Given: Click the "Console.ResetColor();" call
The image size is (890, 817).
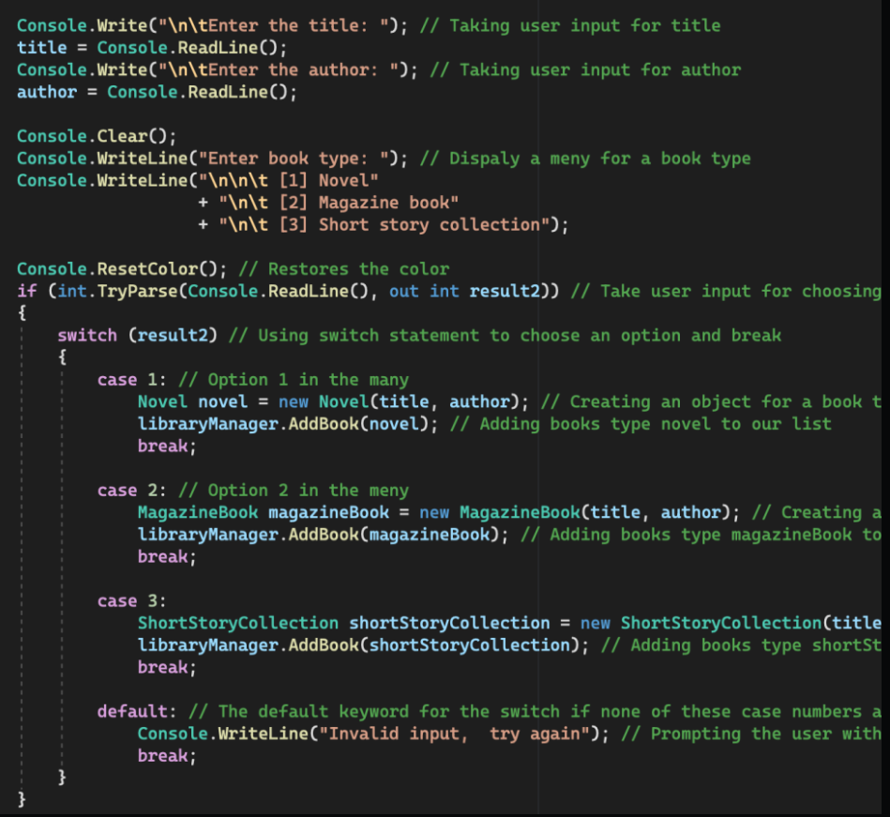Looking at the screenshot, I should pos(122,269).
